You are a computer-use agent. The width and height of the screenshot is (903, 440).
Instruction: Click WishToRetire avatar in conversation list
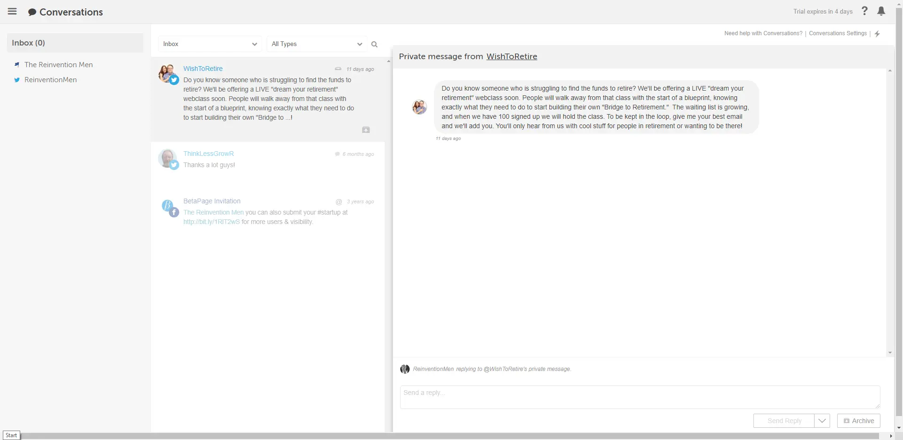coord(167,73)
